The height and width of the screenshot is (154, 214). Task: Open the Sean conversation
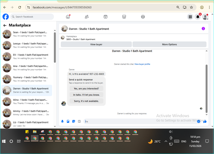pyautogui.click(x=27, y=34)
